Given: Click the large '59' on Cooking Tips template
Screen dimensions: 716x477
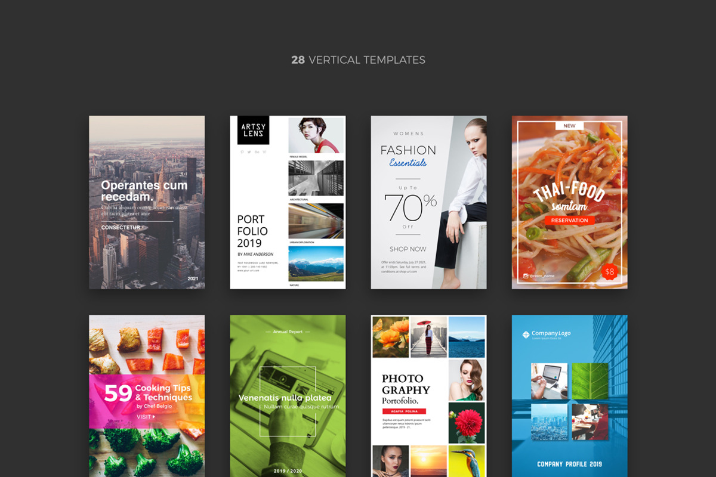Looking at the screenshot, I should [118, 394].
